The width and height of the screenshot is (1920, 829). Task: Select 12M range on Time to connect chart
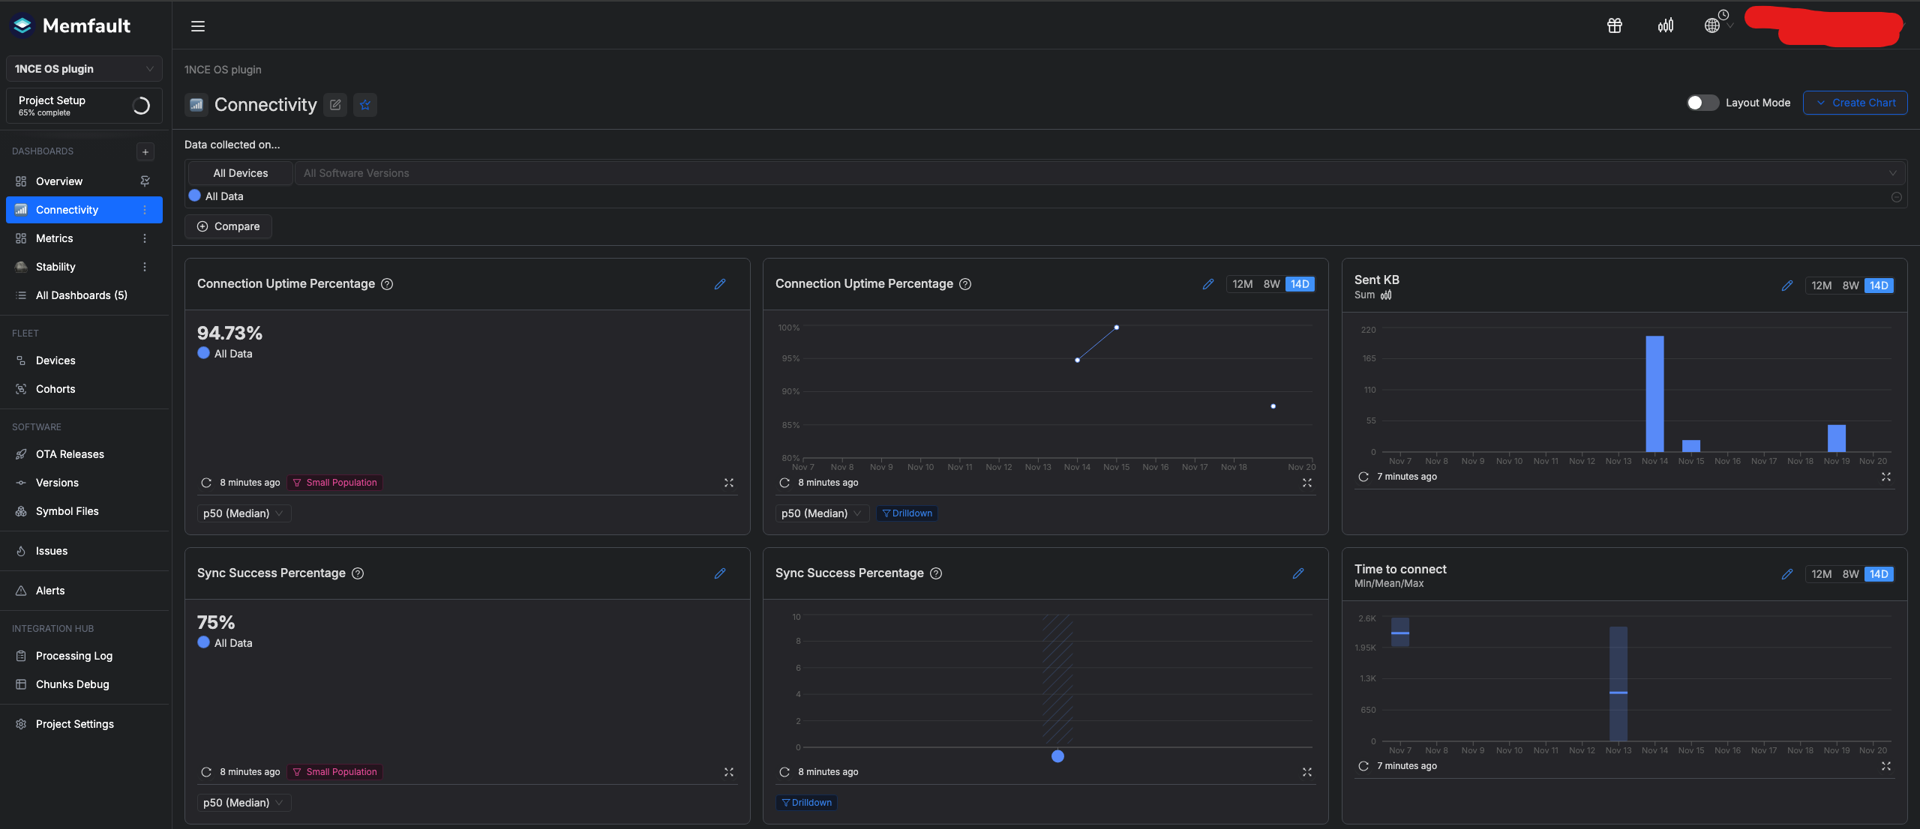point(1821,574)
